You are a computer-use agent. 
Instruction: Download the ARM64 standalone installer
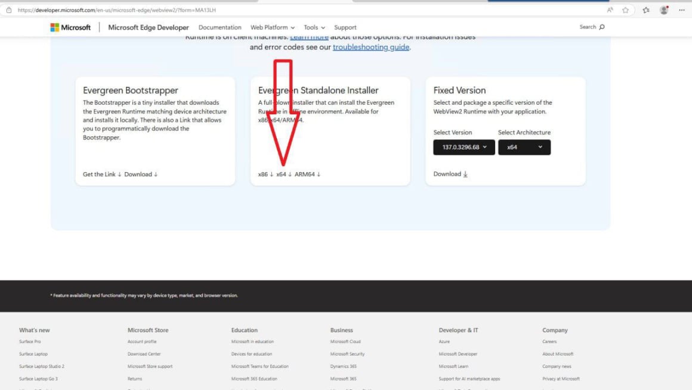point(308,174)
